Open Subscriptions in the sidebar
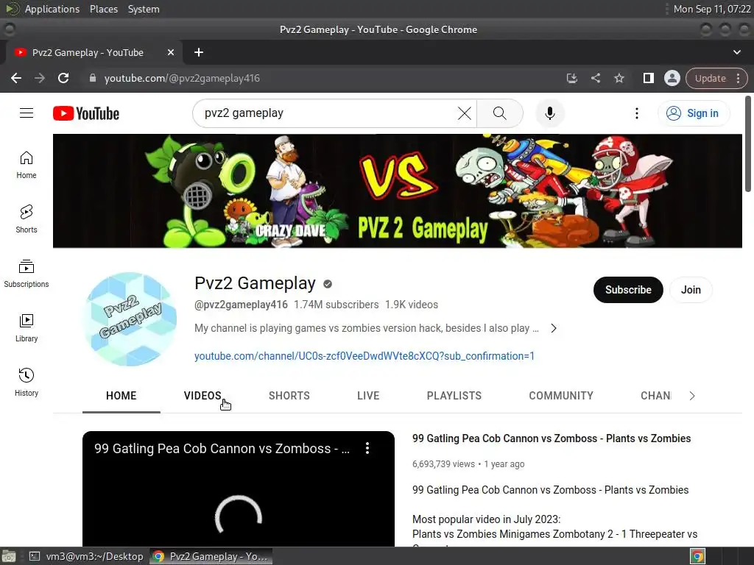 27,274
